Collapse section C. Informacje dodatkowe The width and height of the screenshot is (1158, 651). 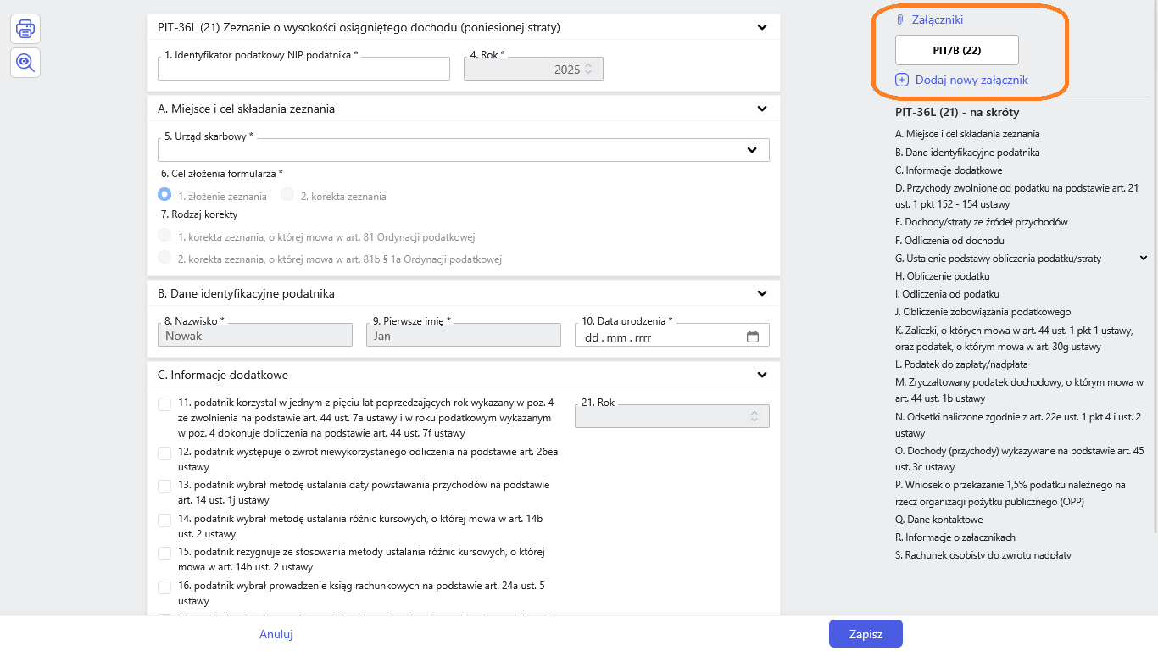coord(761,375)
